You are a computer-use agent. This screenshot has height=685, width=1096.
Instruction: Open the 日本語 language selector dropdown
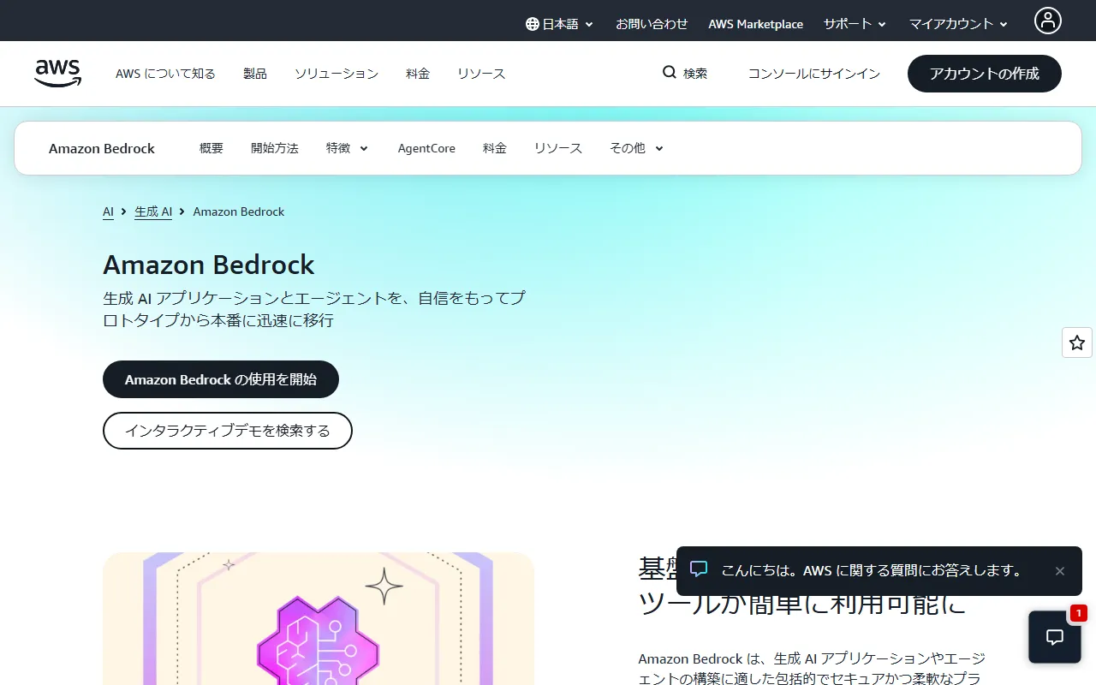559,23
